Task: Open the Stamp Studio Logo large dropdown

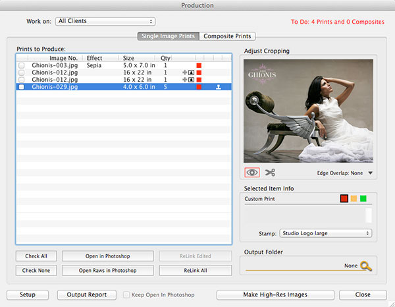Action: [x=325, y=233]
